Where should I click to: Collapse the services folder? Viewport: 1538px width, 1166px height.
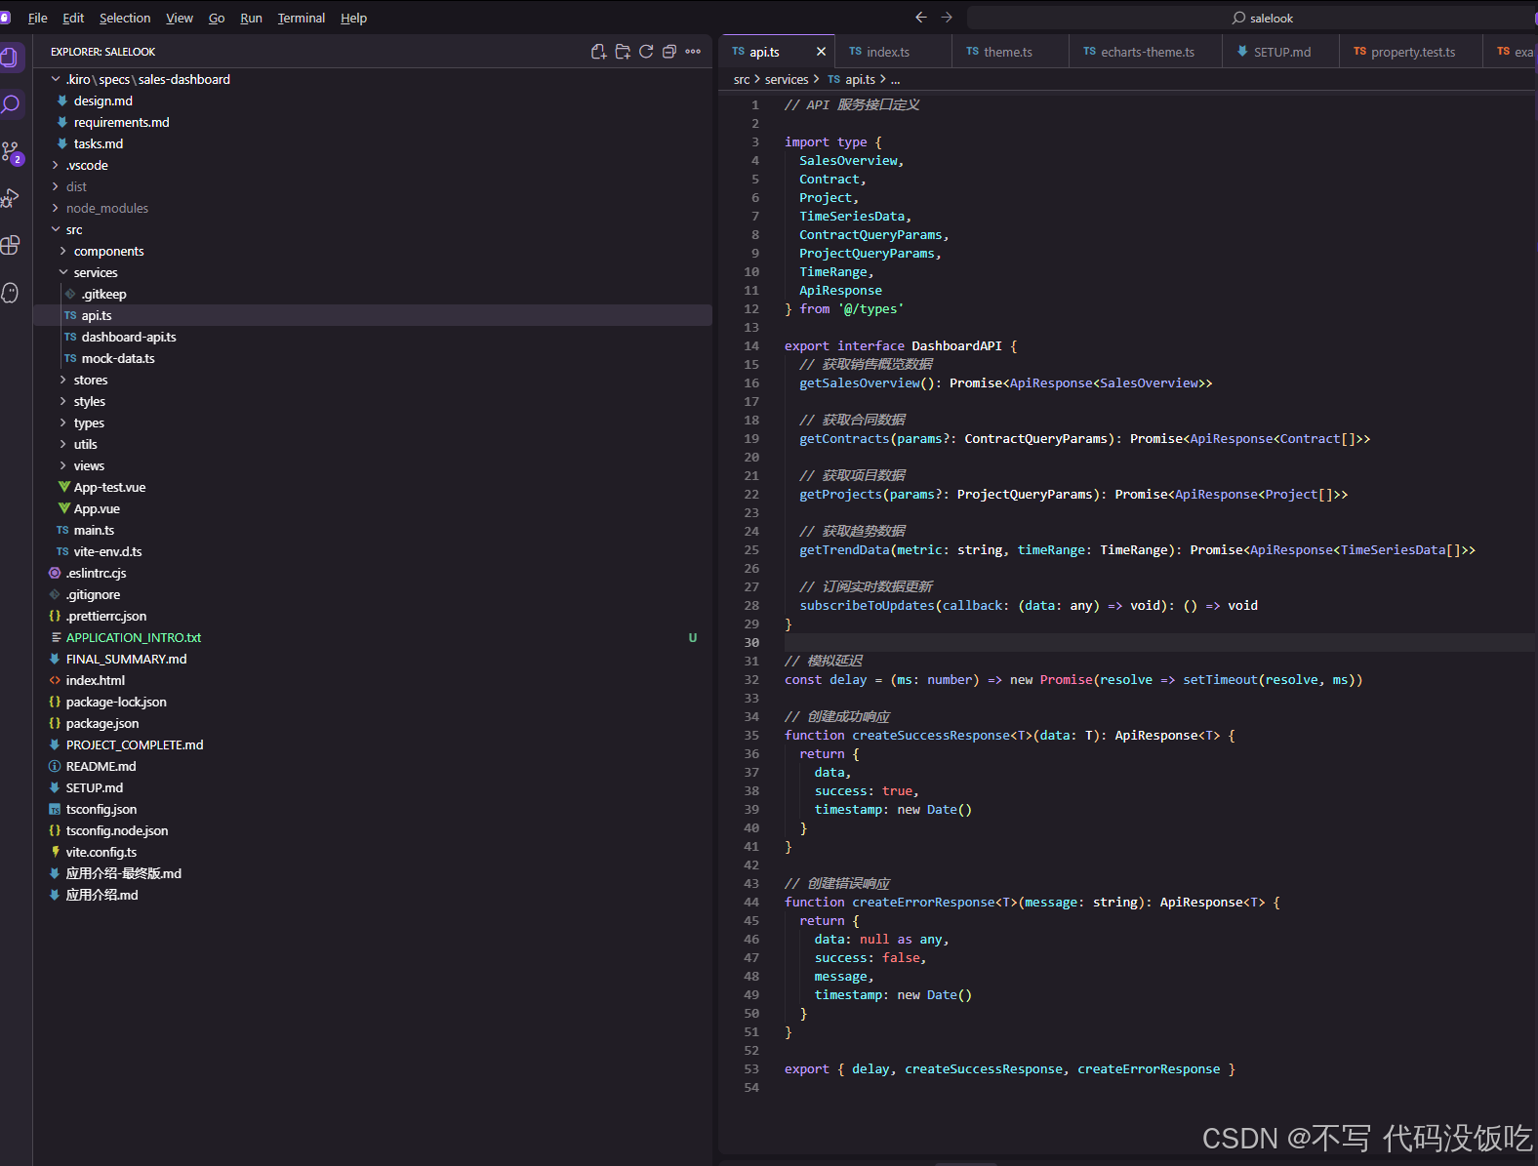click(63, 272)
